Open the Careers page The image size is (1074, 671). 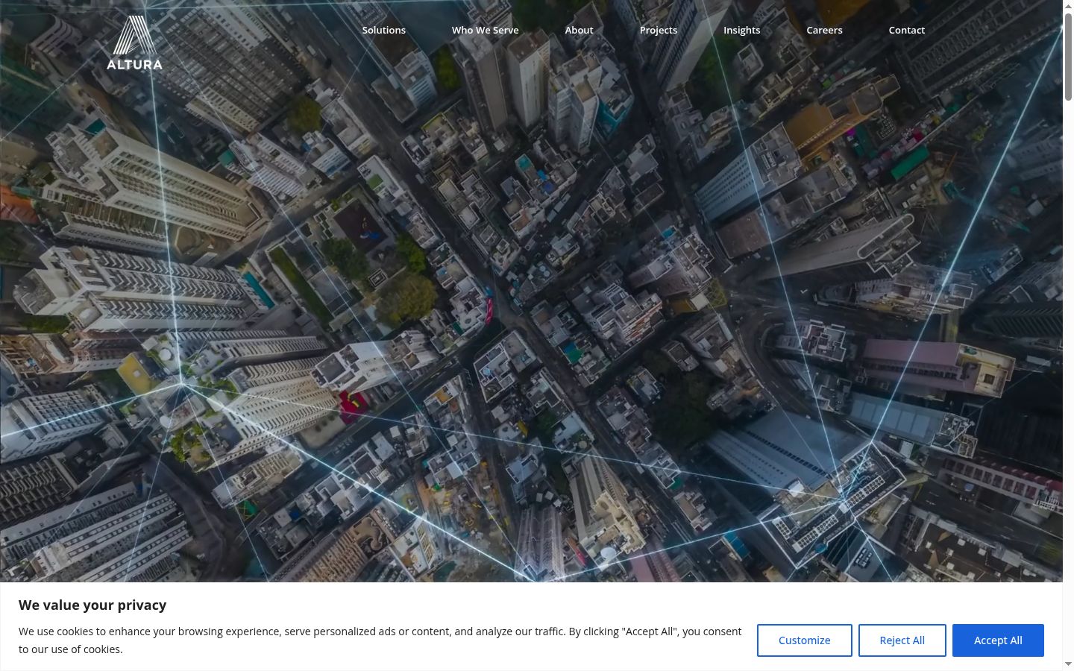point(824,30)
